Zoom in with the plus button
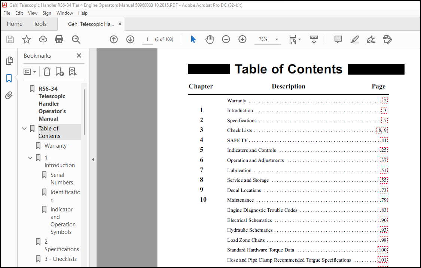The height and width of the screenshot is (268, 421). (242, 39)
